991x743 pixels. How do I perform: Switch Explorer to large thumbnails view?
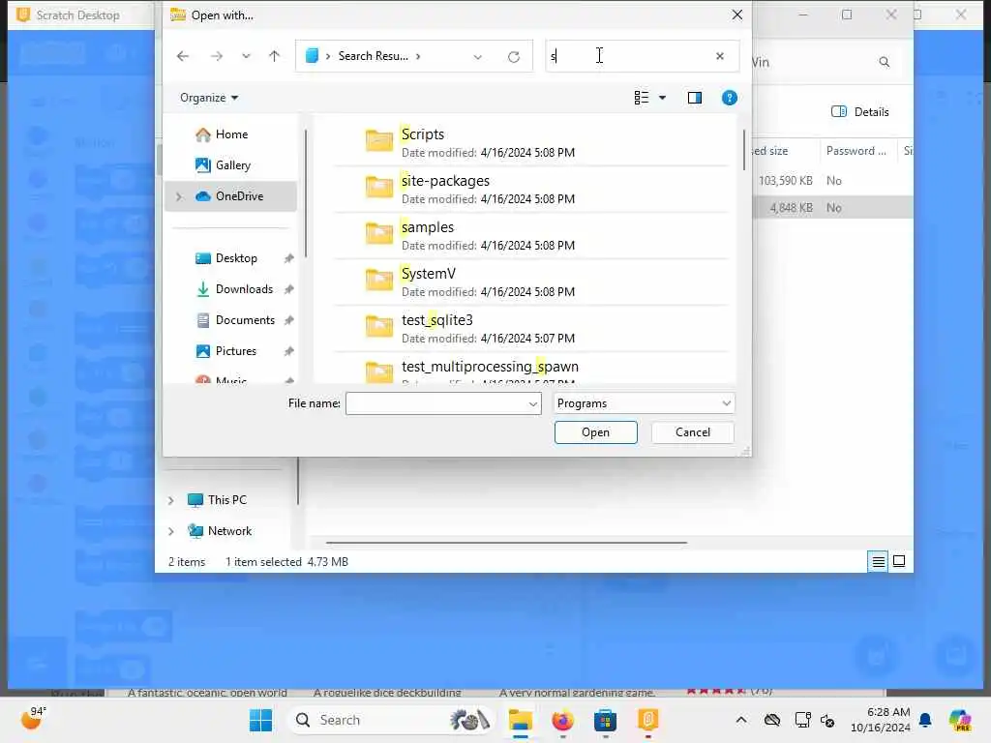point(899,561)
